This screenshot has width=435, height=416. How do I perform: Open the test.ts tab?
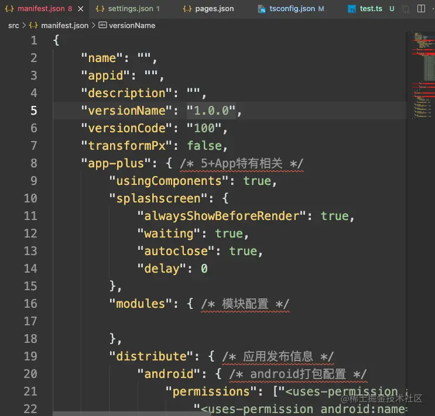tap(371, 9)
